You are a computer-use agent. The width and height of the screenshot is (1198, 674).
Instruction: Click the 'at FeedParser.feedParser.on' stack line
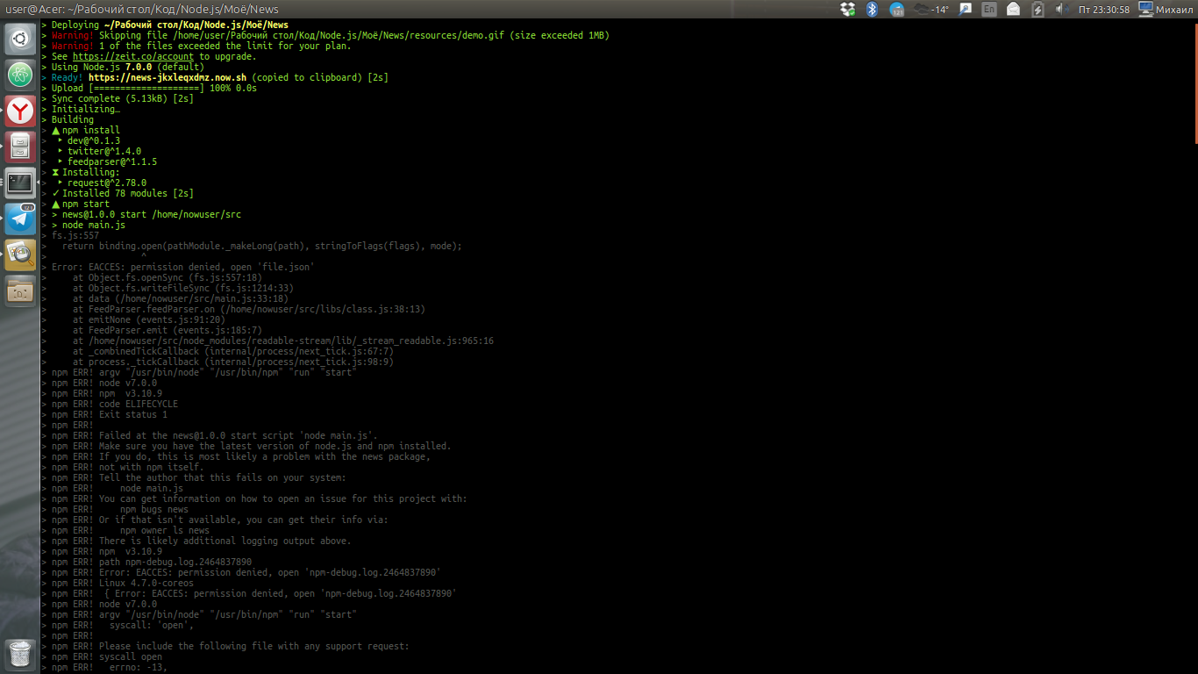coord(249,309)
